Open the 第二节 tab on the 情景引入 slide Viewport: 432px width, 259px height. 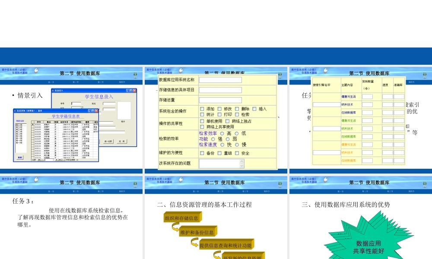point(76,82)
